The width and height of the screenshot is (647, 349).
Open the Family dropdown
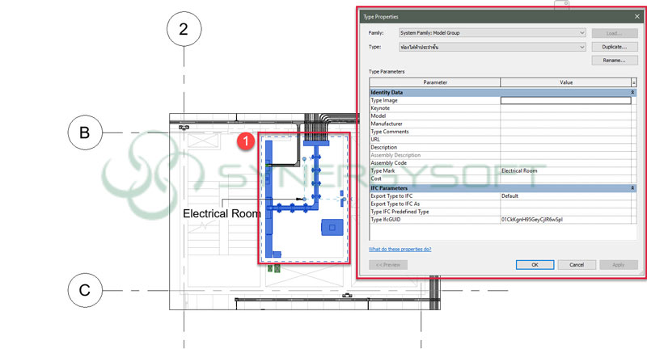581,33
